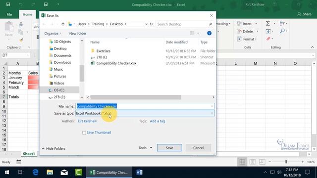Click the Save icon in Excel title bar
317x178 pixels.
pos(8,4)
